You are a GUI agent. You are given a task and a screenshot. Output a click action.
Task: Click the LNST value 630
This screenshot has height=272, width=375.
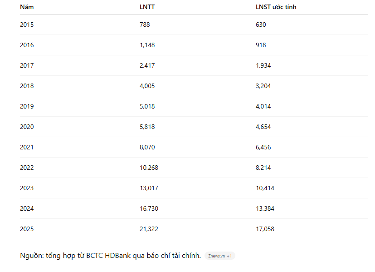tap(261, 25)
